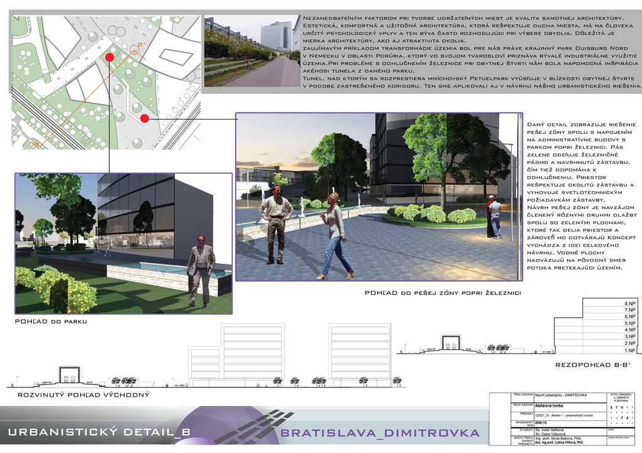Click the 3.NP floor label
The image size is (642, 453).
(629, 337)
